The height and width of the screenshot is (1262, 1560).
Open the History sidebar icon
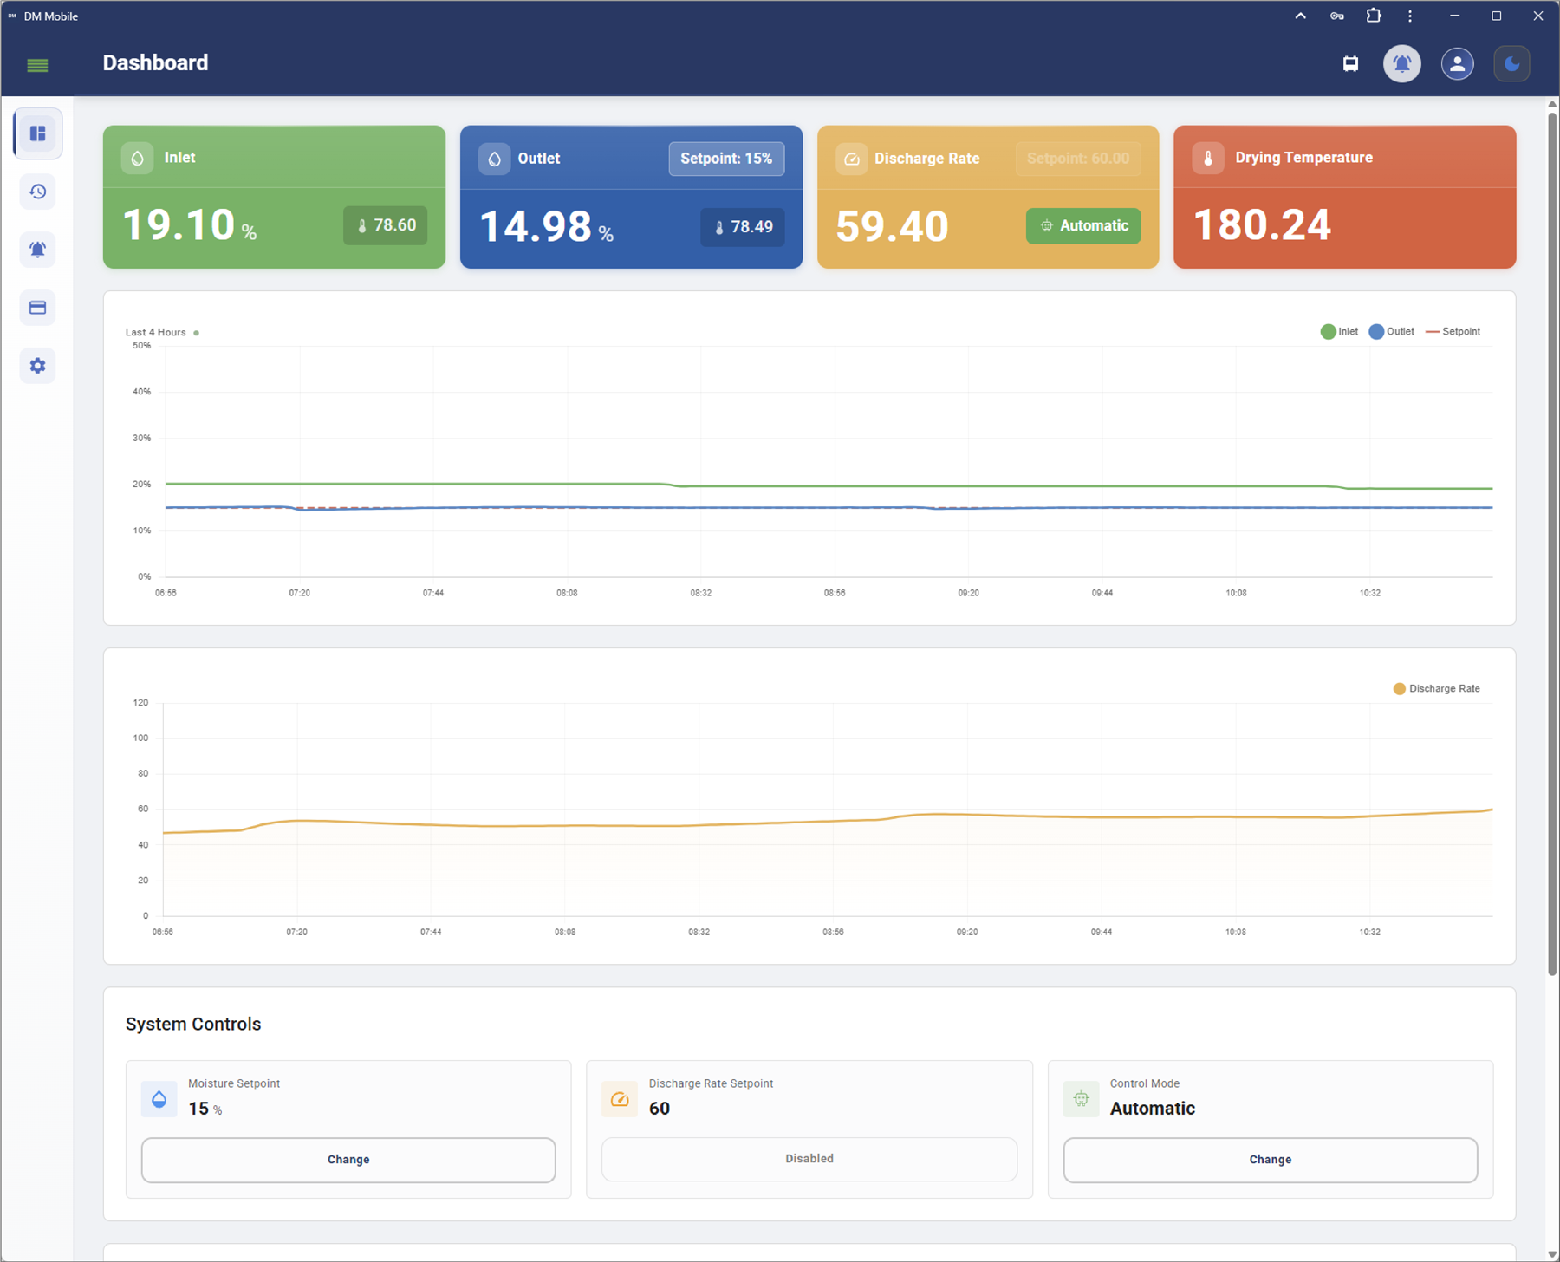37,192
